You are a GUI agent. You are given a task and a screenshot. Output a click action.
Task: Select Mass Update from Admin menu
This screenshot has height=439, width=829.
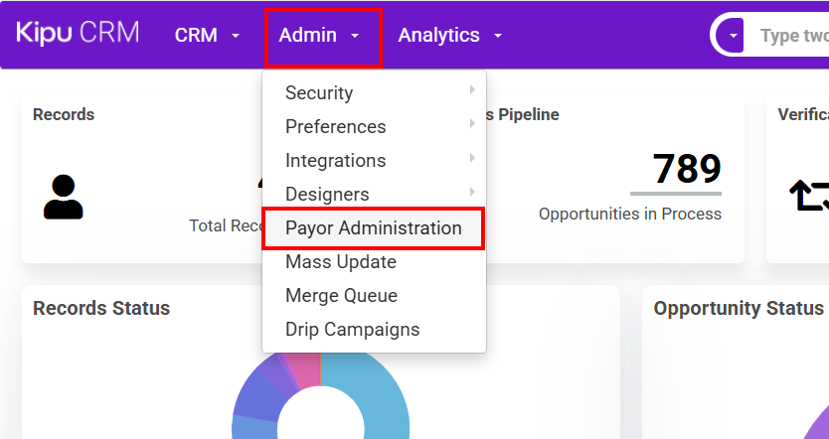tap(341, 261)
